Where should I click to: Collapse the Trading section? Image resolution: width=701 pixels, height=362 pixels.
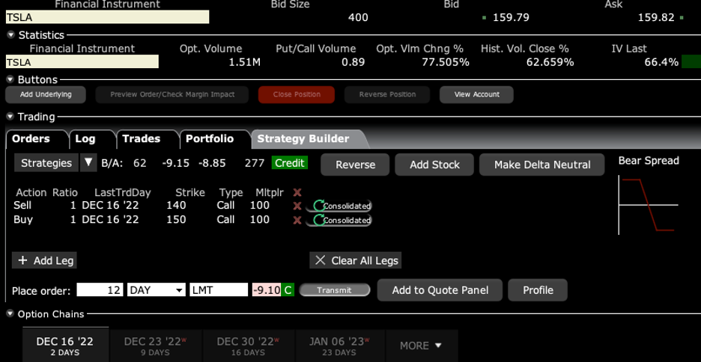click(x=10, y=117)
